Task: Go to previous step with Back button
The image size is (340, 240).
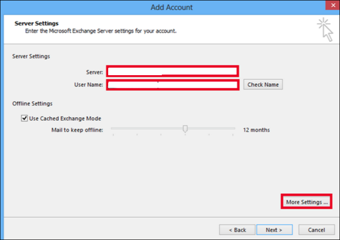Action: point(237,230)
